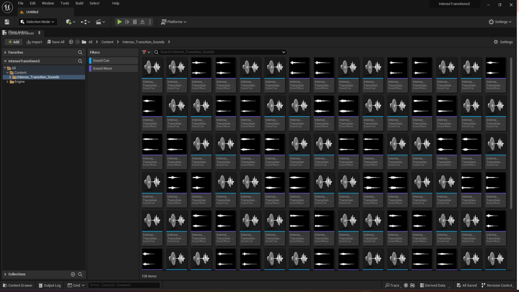Open the Cmd console type dropdown
This screenshot has width=519, height=292.
tap(76, 285)
